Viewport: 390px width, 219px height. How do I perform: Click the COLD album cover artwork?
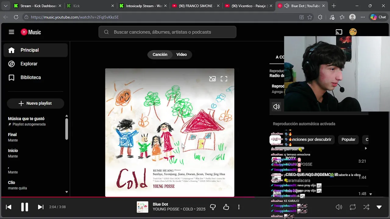point(170,133)
